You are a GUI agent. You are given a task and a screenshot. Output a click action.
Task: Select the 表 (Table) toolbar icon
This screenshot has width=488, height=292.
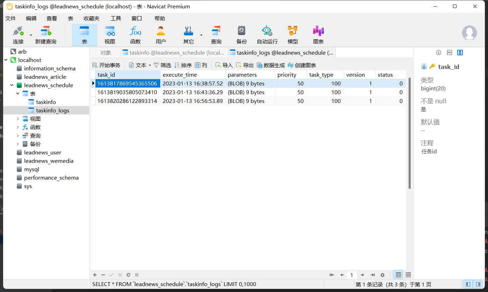click(84, 35)
